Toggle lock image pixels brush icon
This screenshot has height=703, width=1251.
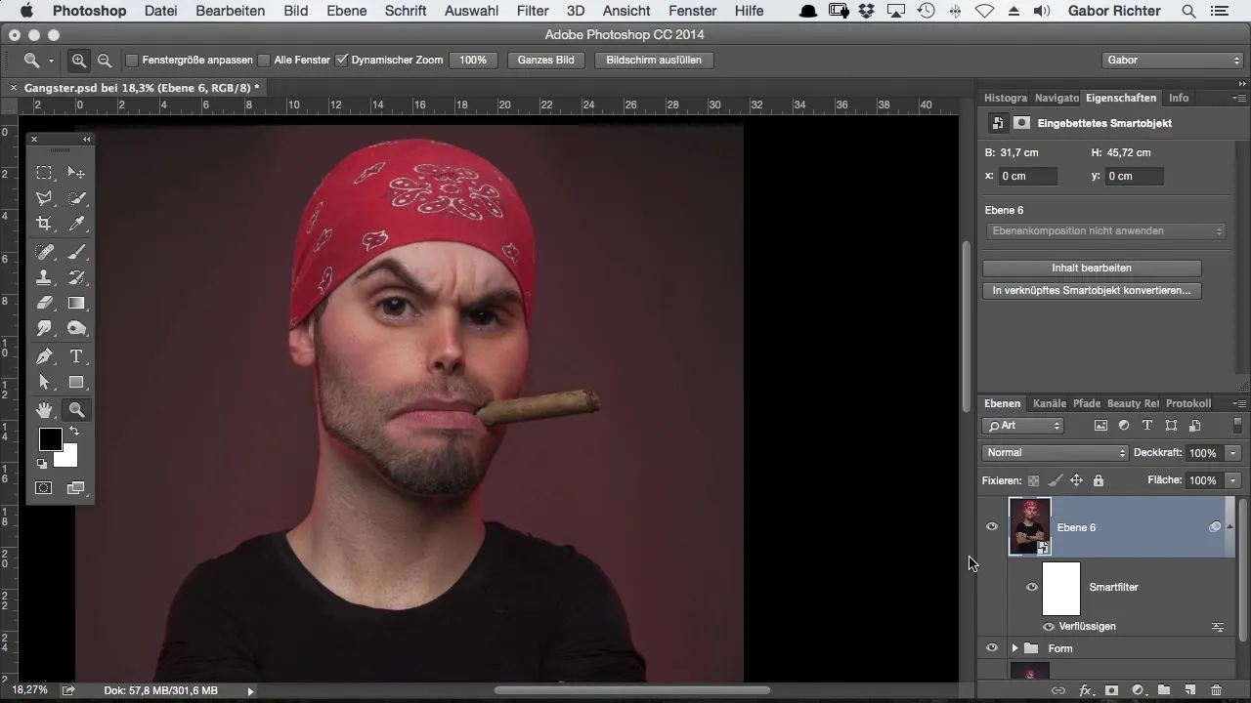click(x=1055, y=480)
